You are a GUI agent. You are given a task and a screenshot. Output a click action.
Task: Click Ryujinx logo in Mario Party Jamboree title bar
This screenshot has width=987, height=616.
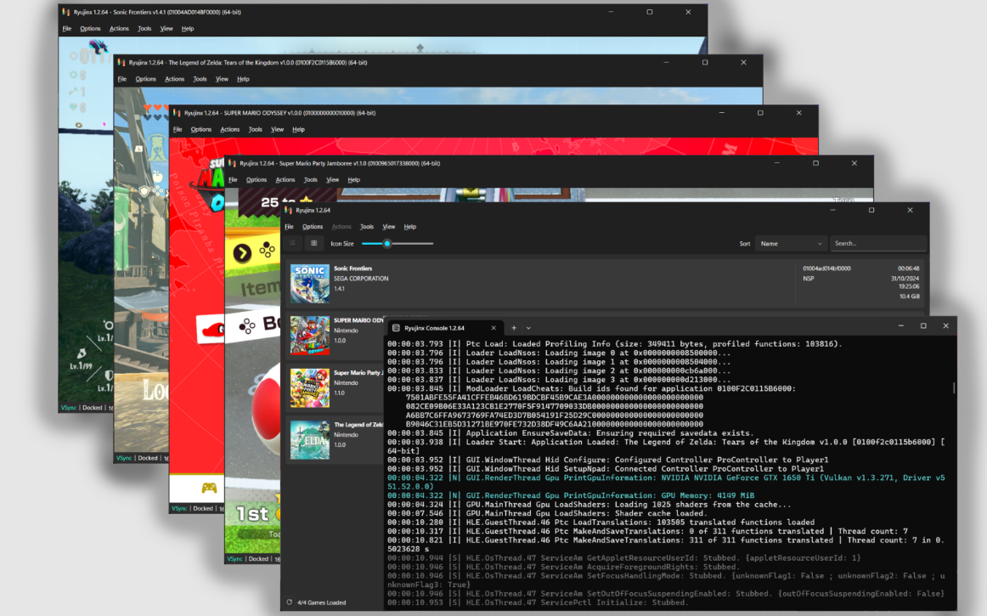click(x=232, y=163)
